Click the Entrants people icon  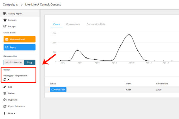(x=5, y=20)
